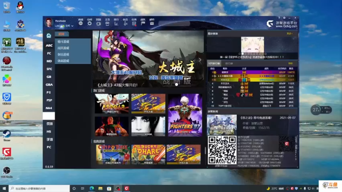This screenshot has height=192, width=342.
Task: Open the Steam desktop shortcut
Action: 6,135
